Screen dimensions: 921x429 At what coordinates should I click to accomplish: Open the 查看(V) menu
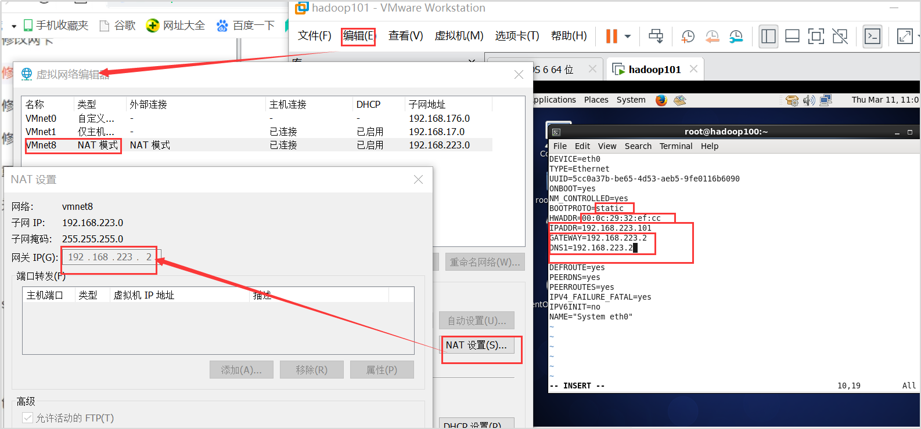(405, 36)
